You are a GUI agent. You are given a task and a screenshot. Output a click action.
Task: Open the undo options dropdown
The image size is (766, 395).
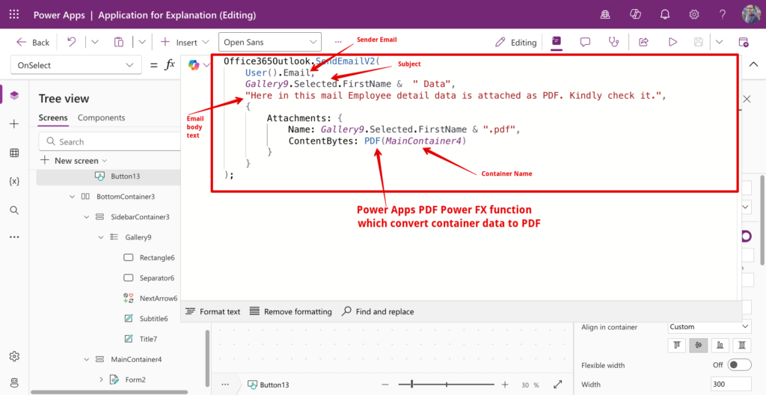point(95,42)
